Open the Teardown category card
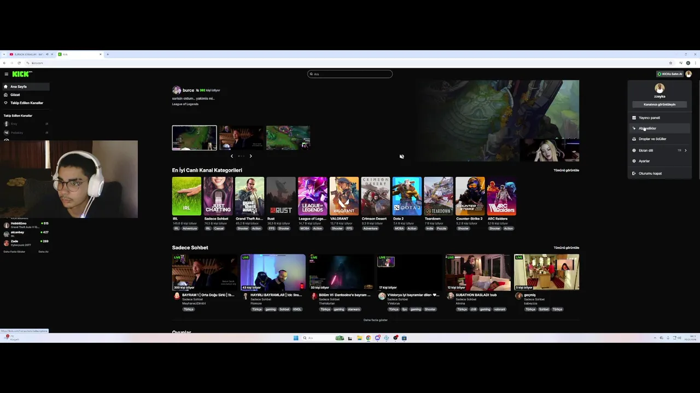This screenshot has height=393, width=700. coord(439,196)
